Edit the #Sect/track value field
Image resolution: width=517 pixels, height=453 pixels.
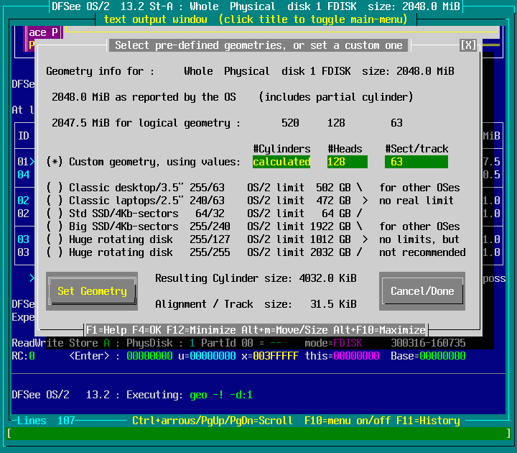pos(416,162)
